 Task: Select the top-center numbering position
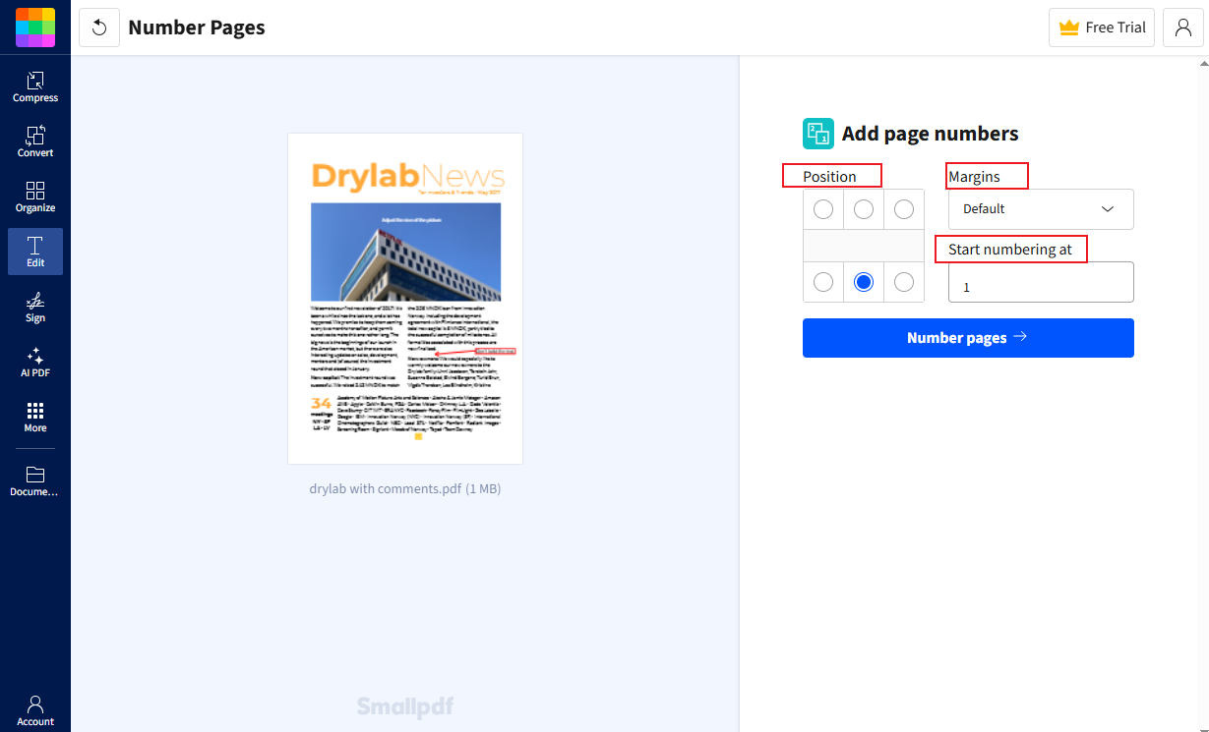click(863, 208)
